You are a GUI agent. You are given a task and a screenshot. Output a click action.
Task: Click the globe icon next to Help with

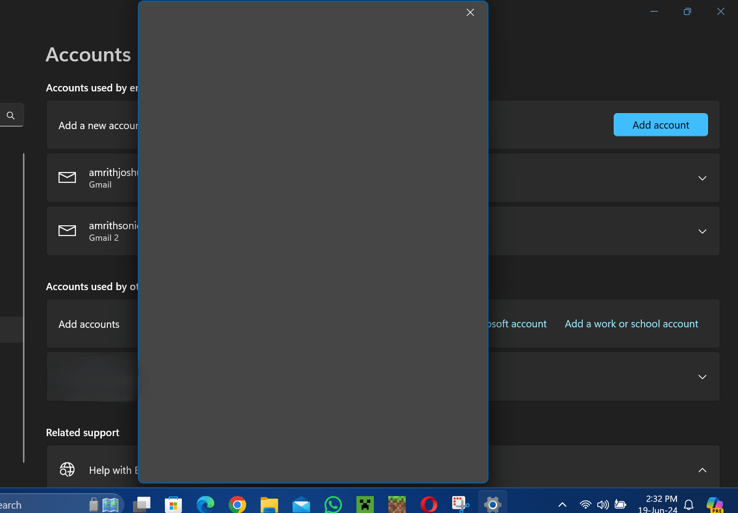pyautogui.click(x=67, y=469)
